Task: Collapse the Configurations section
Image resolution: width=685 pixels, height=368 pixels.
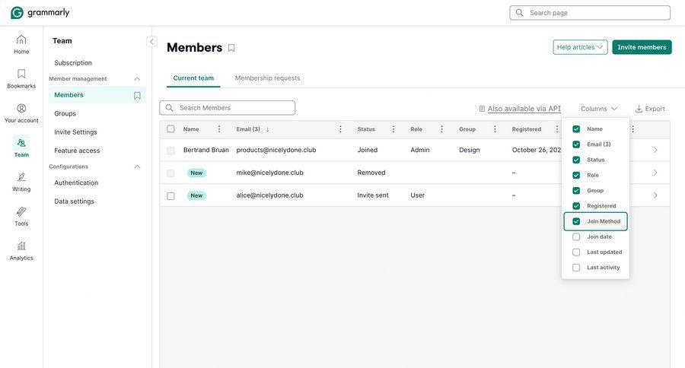Action: (137, 167)
